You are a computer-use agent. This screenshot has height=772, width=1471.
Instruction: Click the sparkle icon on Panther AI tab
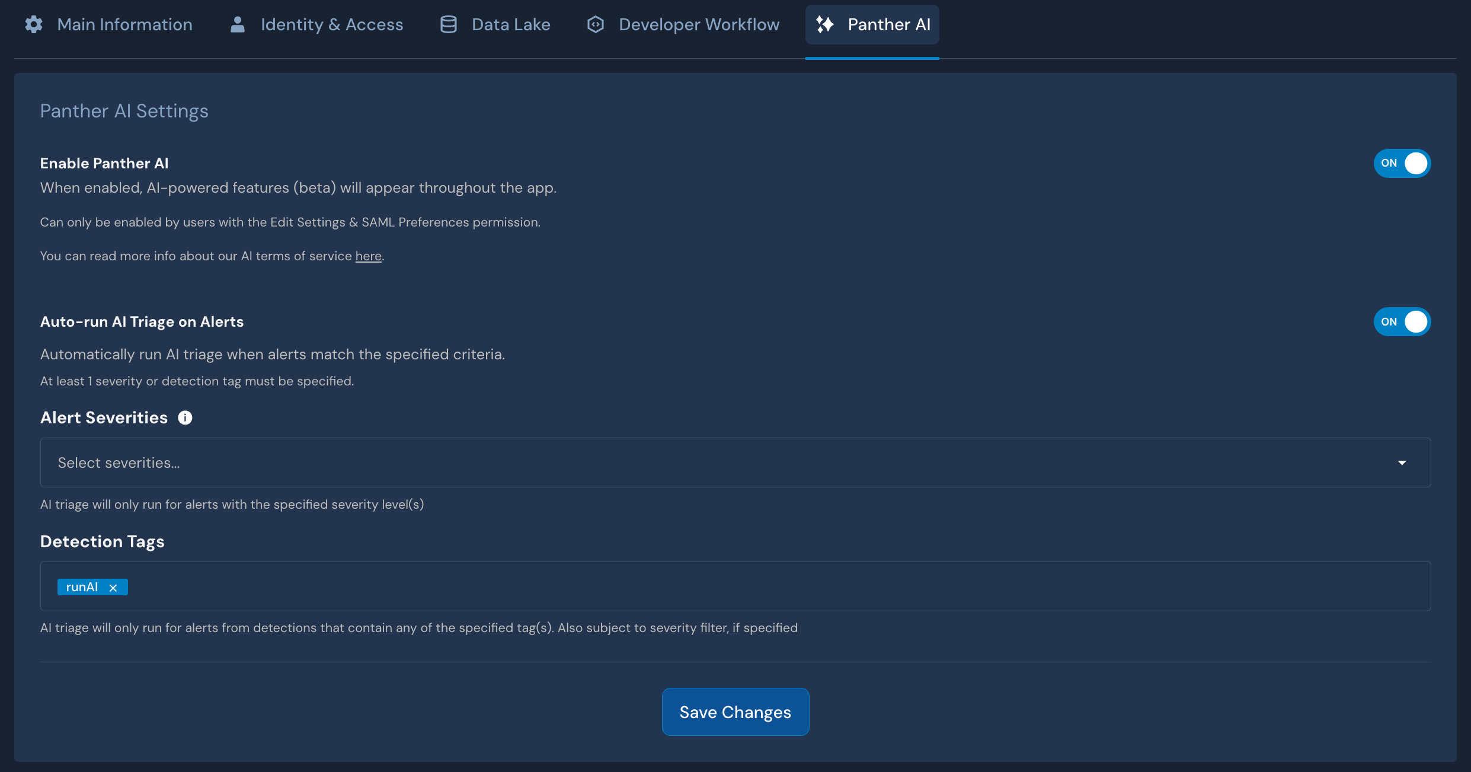(825, 24)
